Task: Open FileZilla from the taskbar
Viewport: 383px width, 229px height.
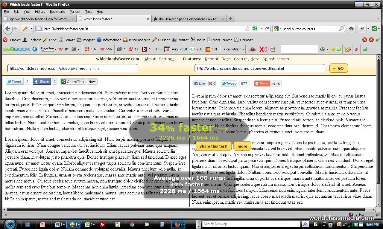Action: (x=102, y=225)
